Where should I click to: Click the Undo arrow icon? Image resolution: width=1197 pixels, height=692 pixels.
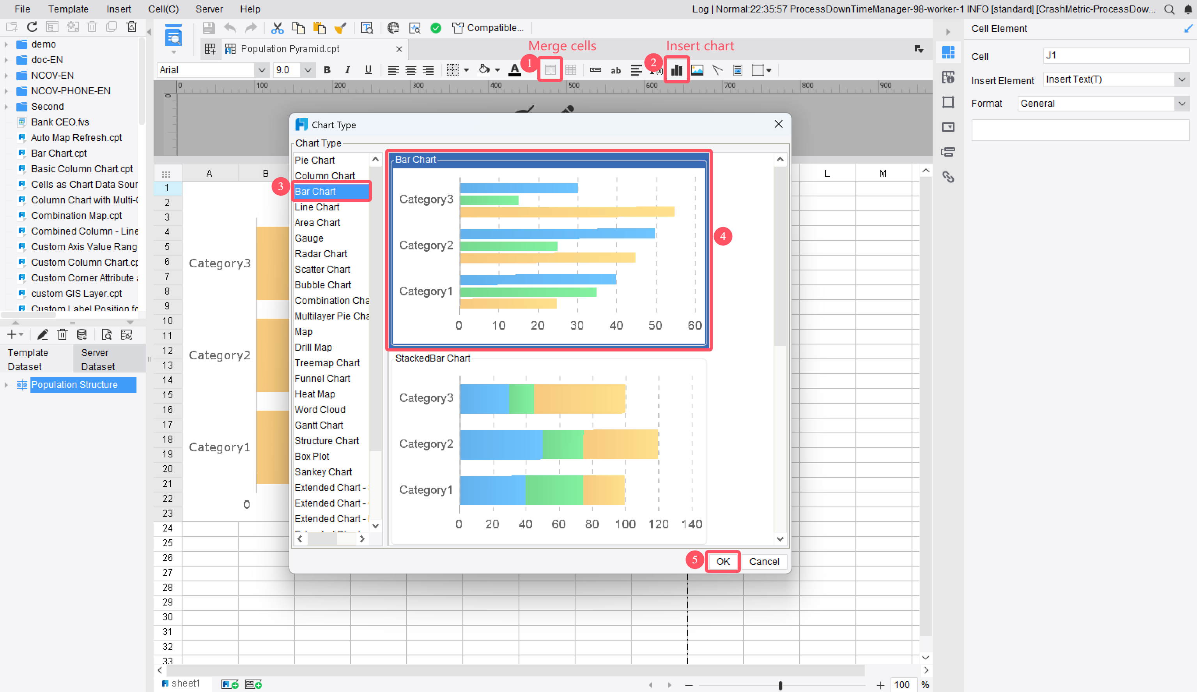230,28
